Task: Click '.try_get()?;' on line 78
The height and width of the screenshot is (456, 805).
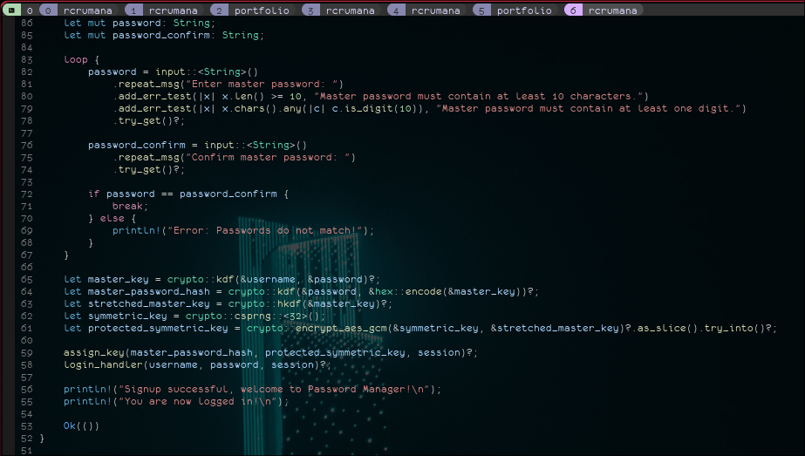Action: [149, 120]
